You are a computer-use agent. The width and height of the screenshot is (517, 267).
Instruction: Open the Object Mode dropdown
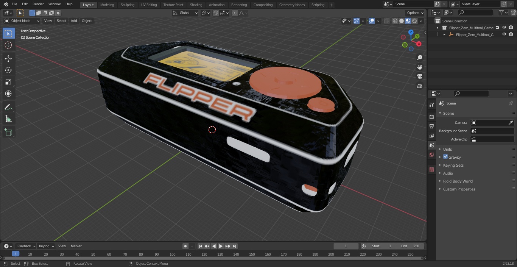coord(22,21)
